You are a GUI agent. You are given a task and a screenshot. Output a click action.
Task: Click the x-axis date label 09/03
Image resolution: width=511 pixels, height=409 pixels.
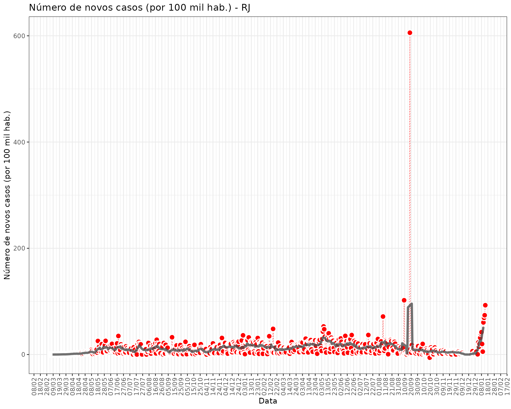(x=53, y=386)
